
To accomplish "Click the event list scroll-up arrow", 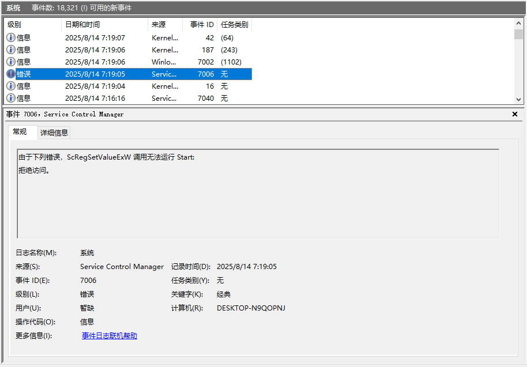I will [x=518, y=23].
